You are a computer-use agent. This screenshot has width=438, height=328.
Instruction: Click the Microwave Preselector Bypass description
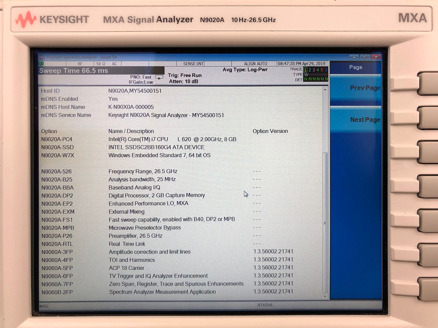coord(145,228)
